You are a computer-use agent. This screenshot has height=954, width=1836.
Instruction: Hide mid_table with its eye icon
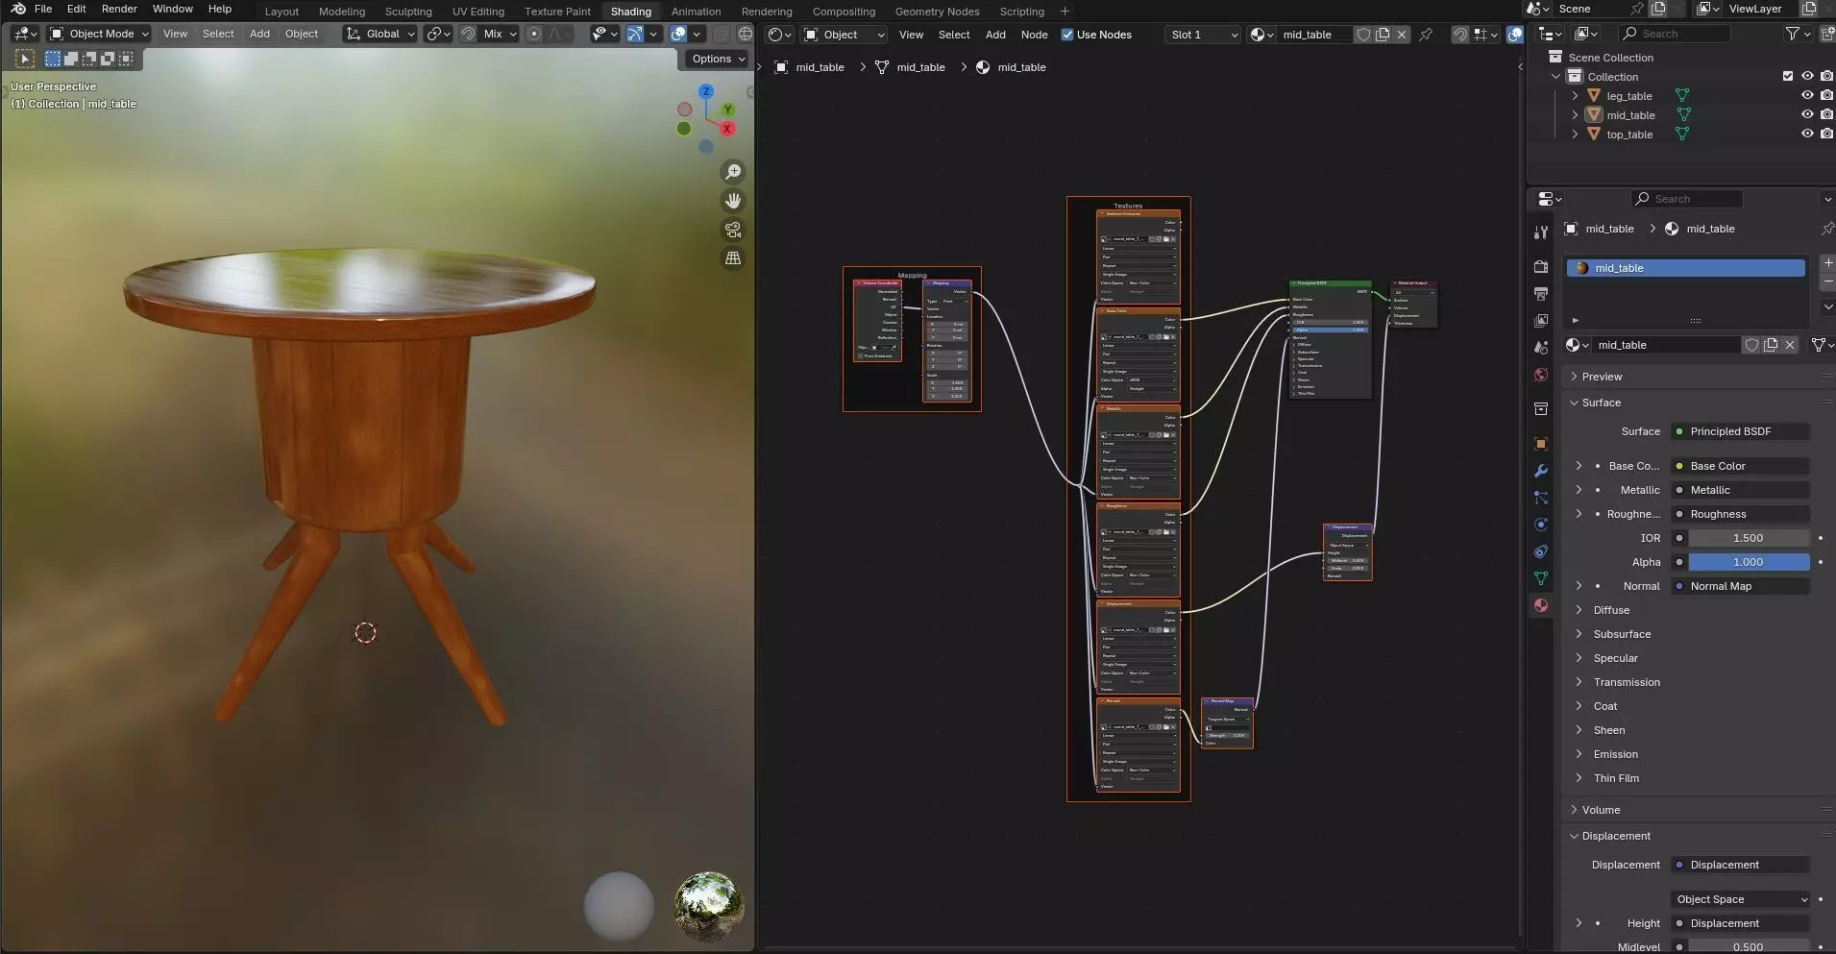click(1807, 115)
